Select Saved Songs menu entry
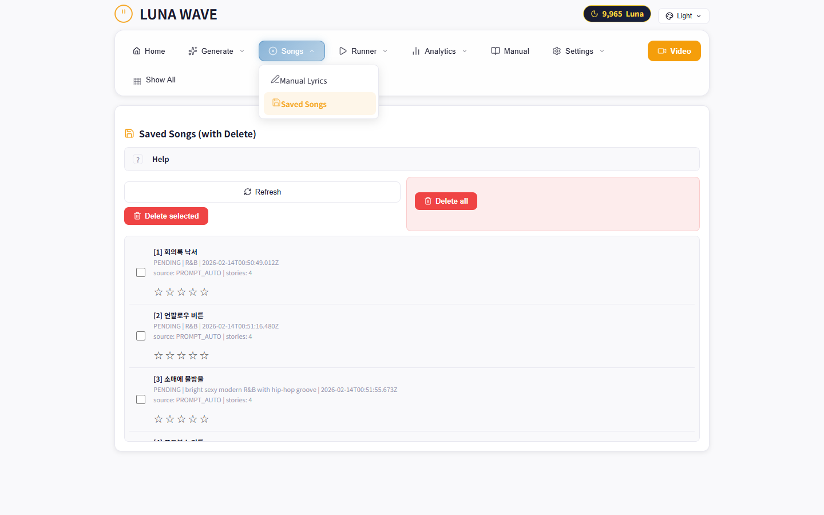 pyautogui.click(x=303, y=104)
